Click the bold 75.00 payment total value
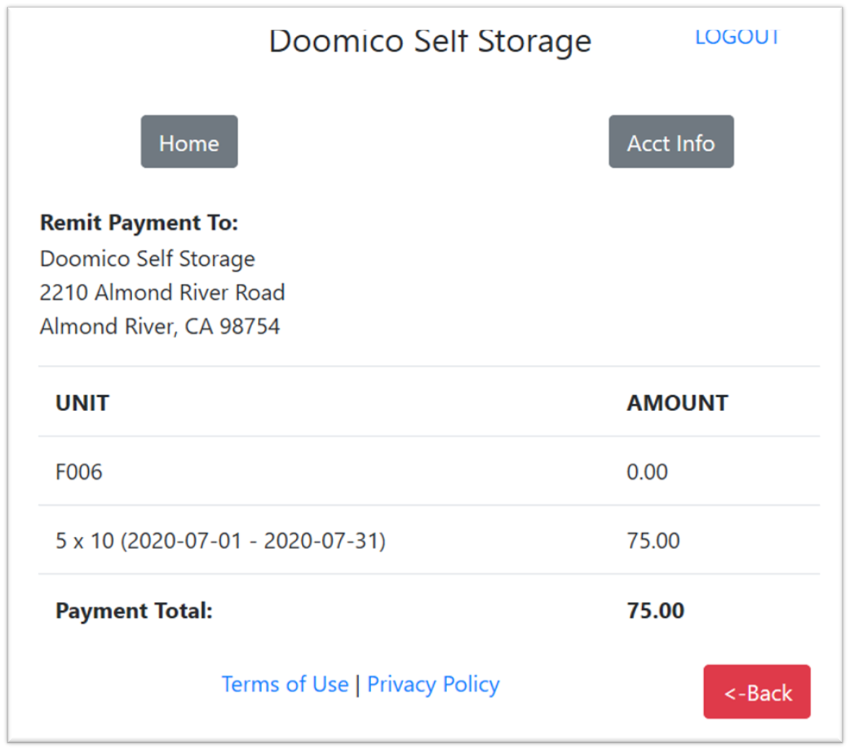The image size is (850, 750). pyautogui.click(x=655, y=611)
